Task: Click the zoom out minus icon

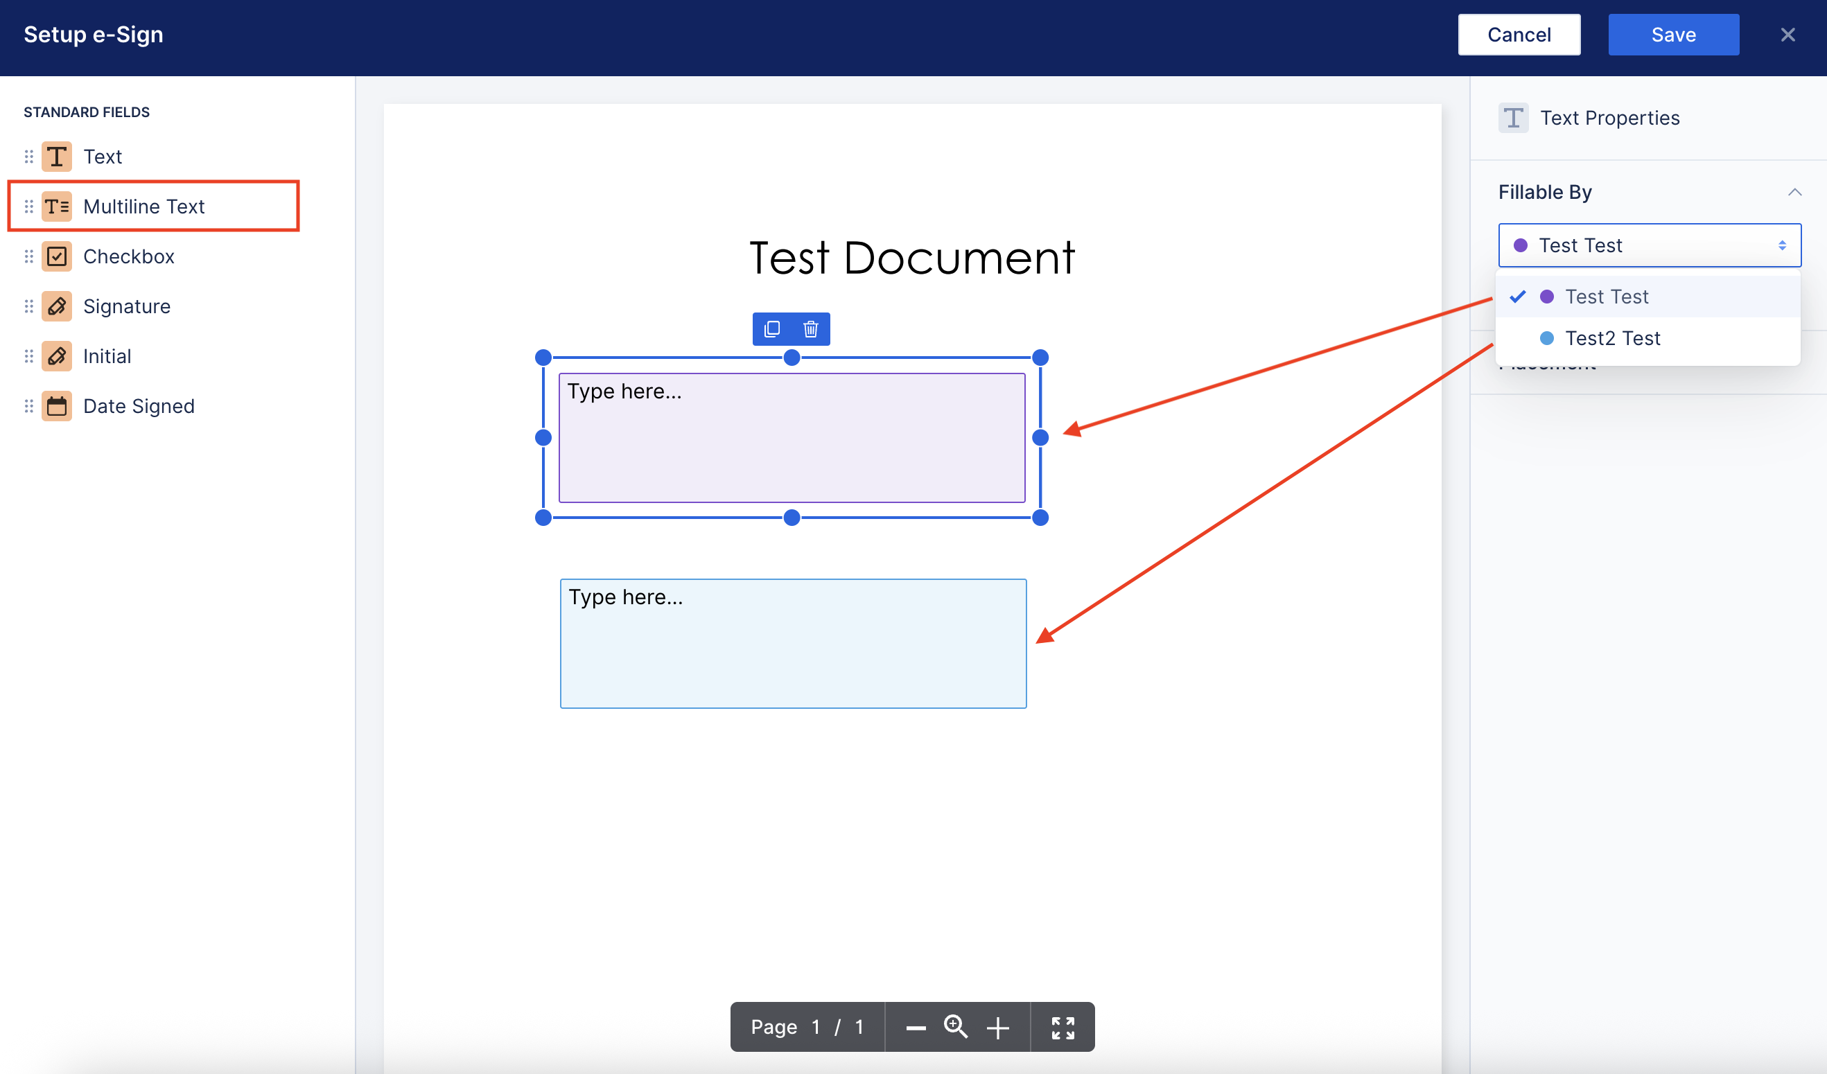Action: (x=916, y=1028)
